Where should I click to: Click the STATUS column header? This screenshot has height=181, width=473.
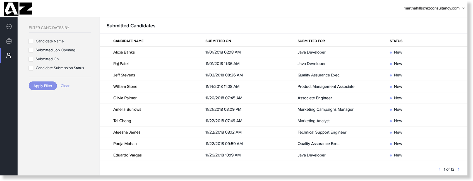(396, 41)
